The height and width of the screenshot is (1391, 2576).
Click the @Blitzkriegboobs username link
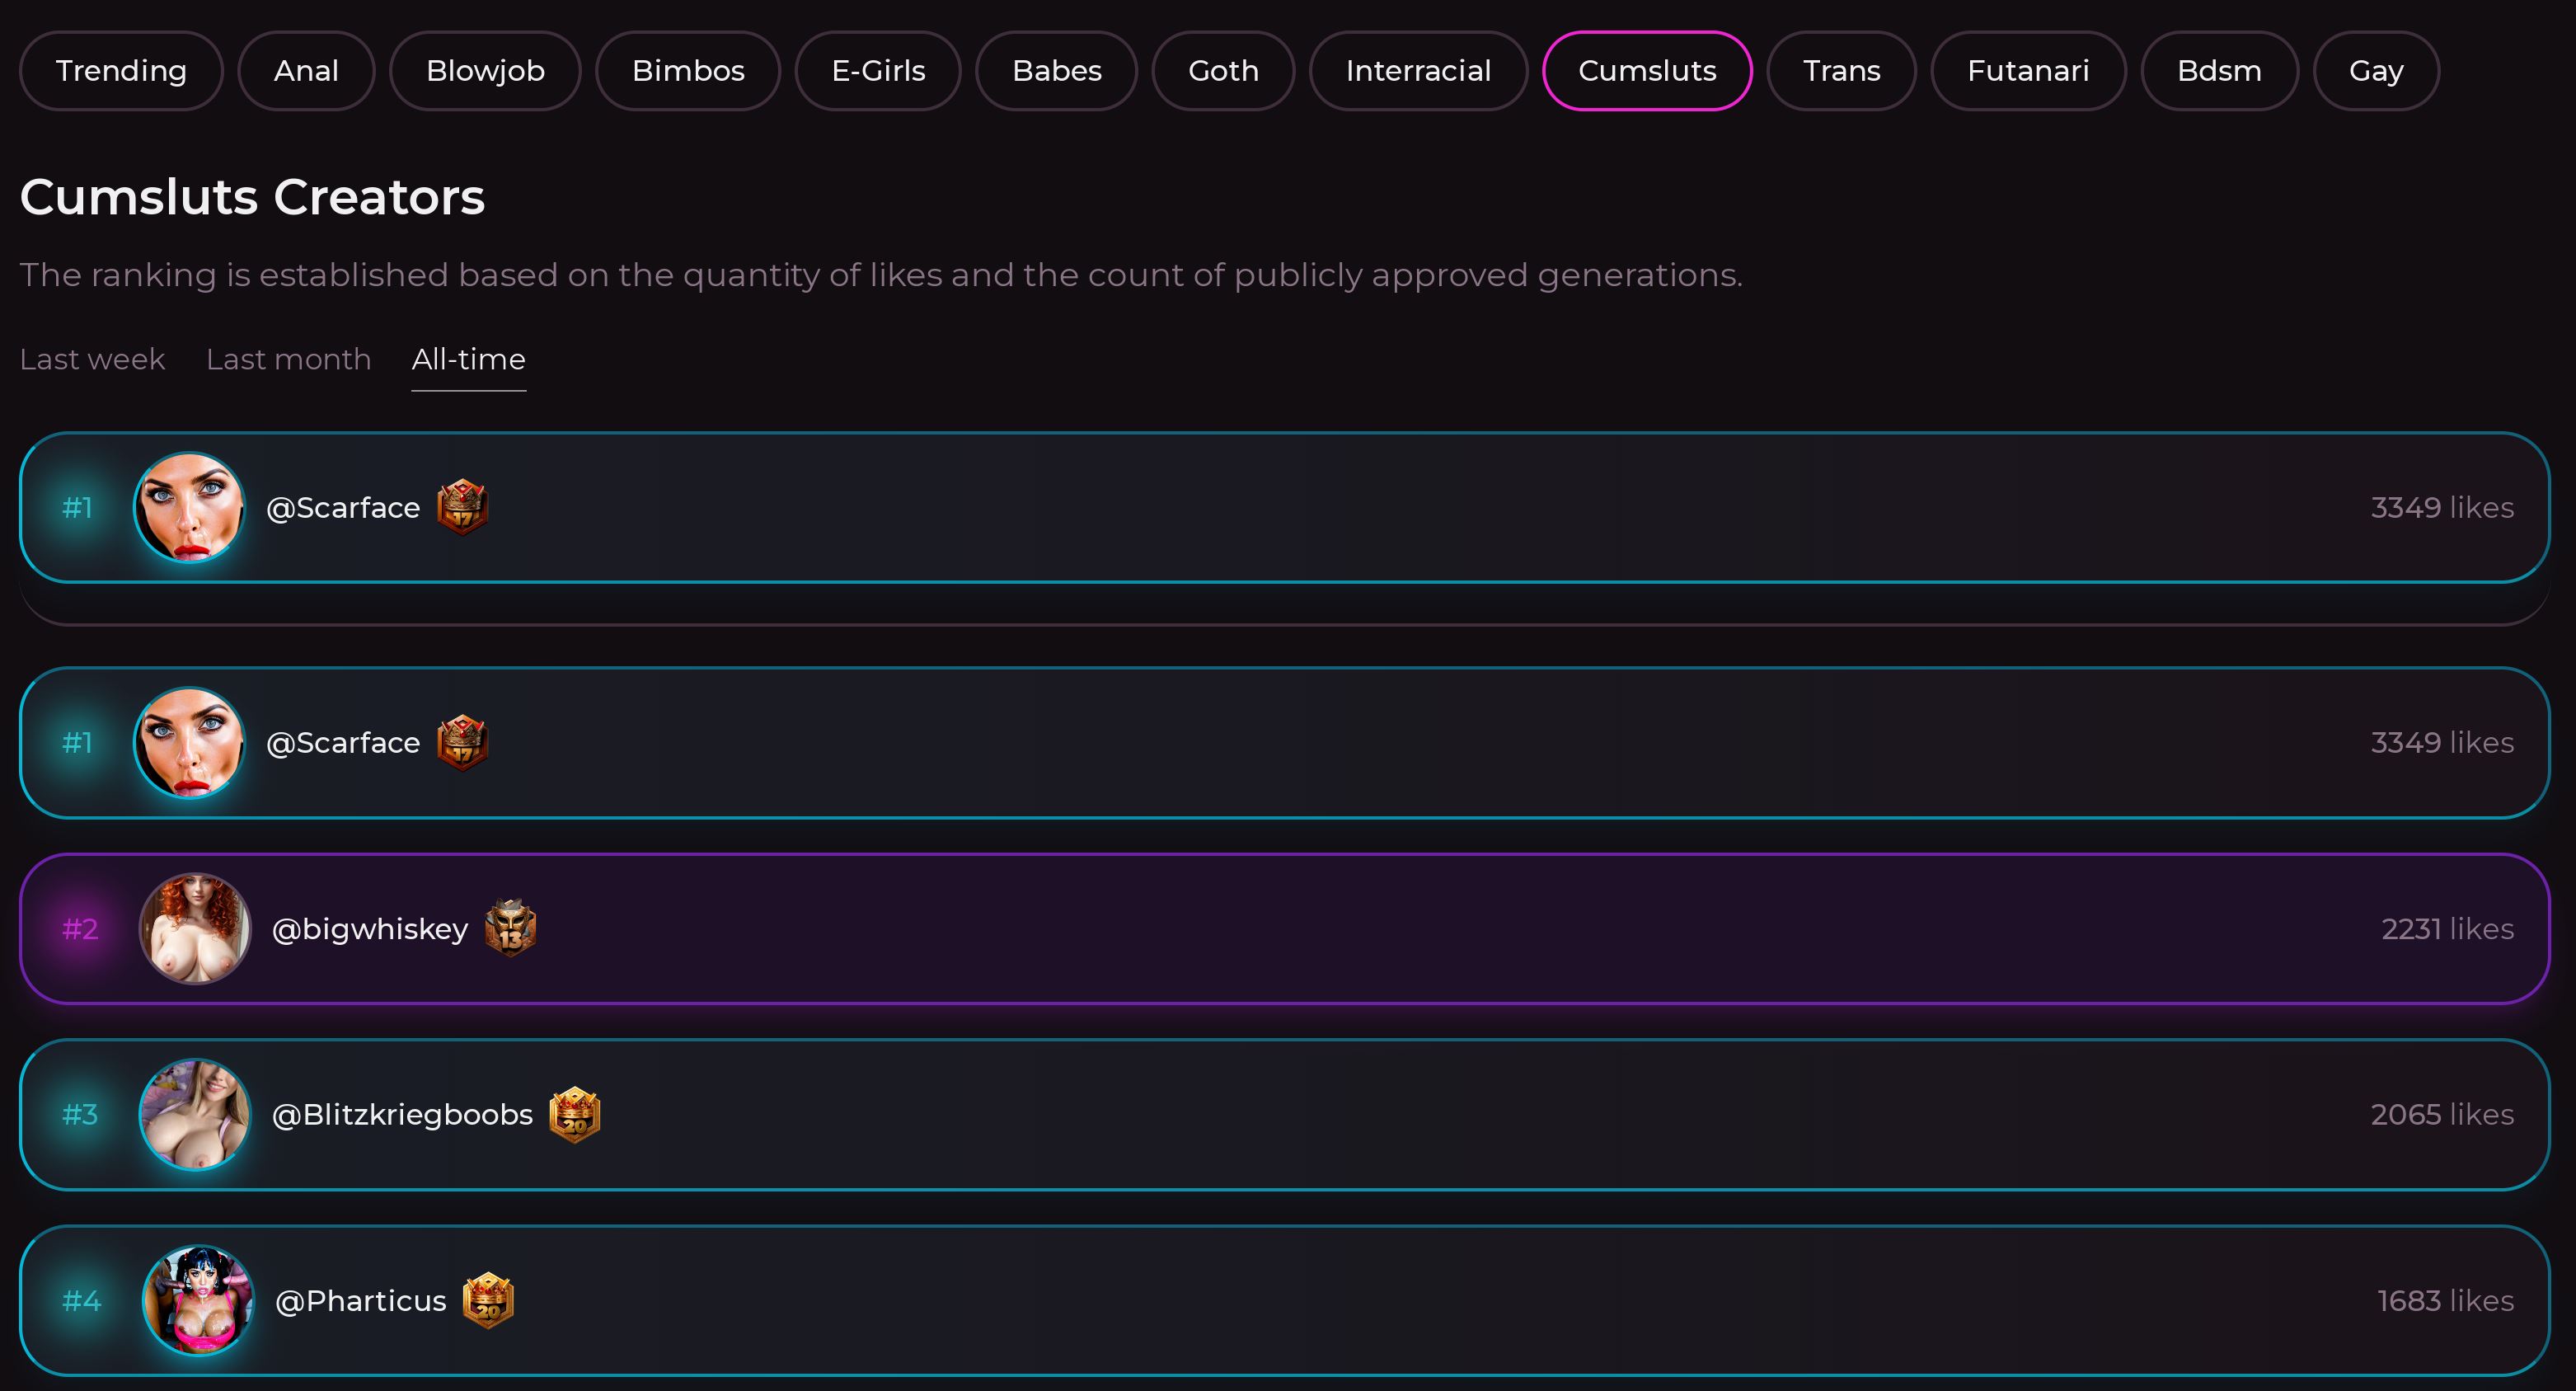[402, 1115]
